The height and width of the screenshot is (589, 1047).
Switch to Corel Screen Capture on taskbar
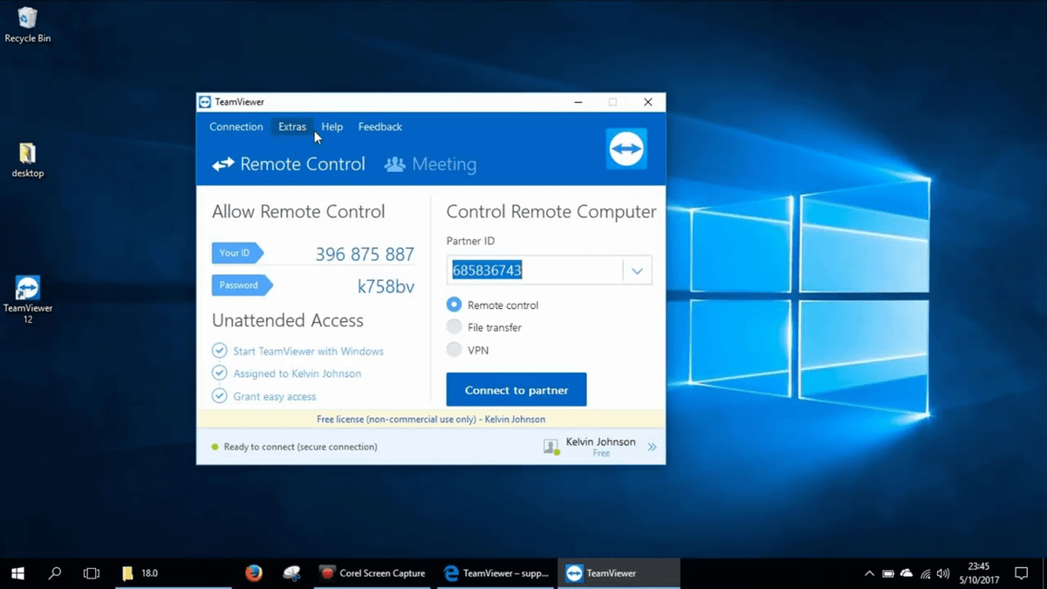click(373, 573)
